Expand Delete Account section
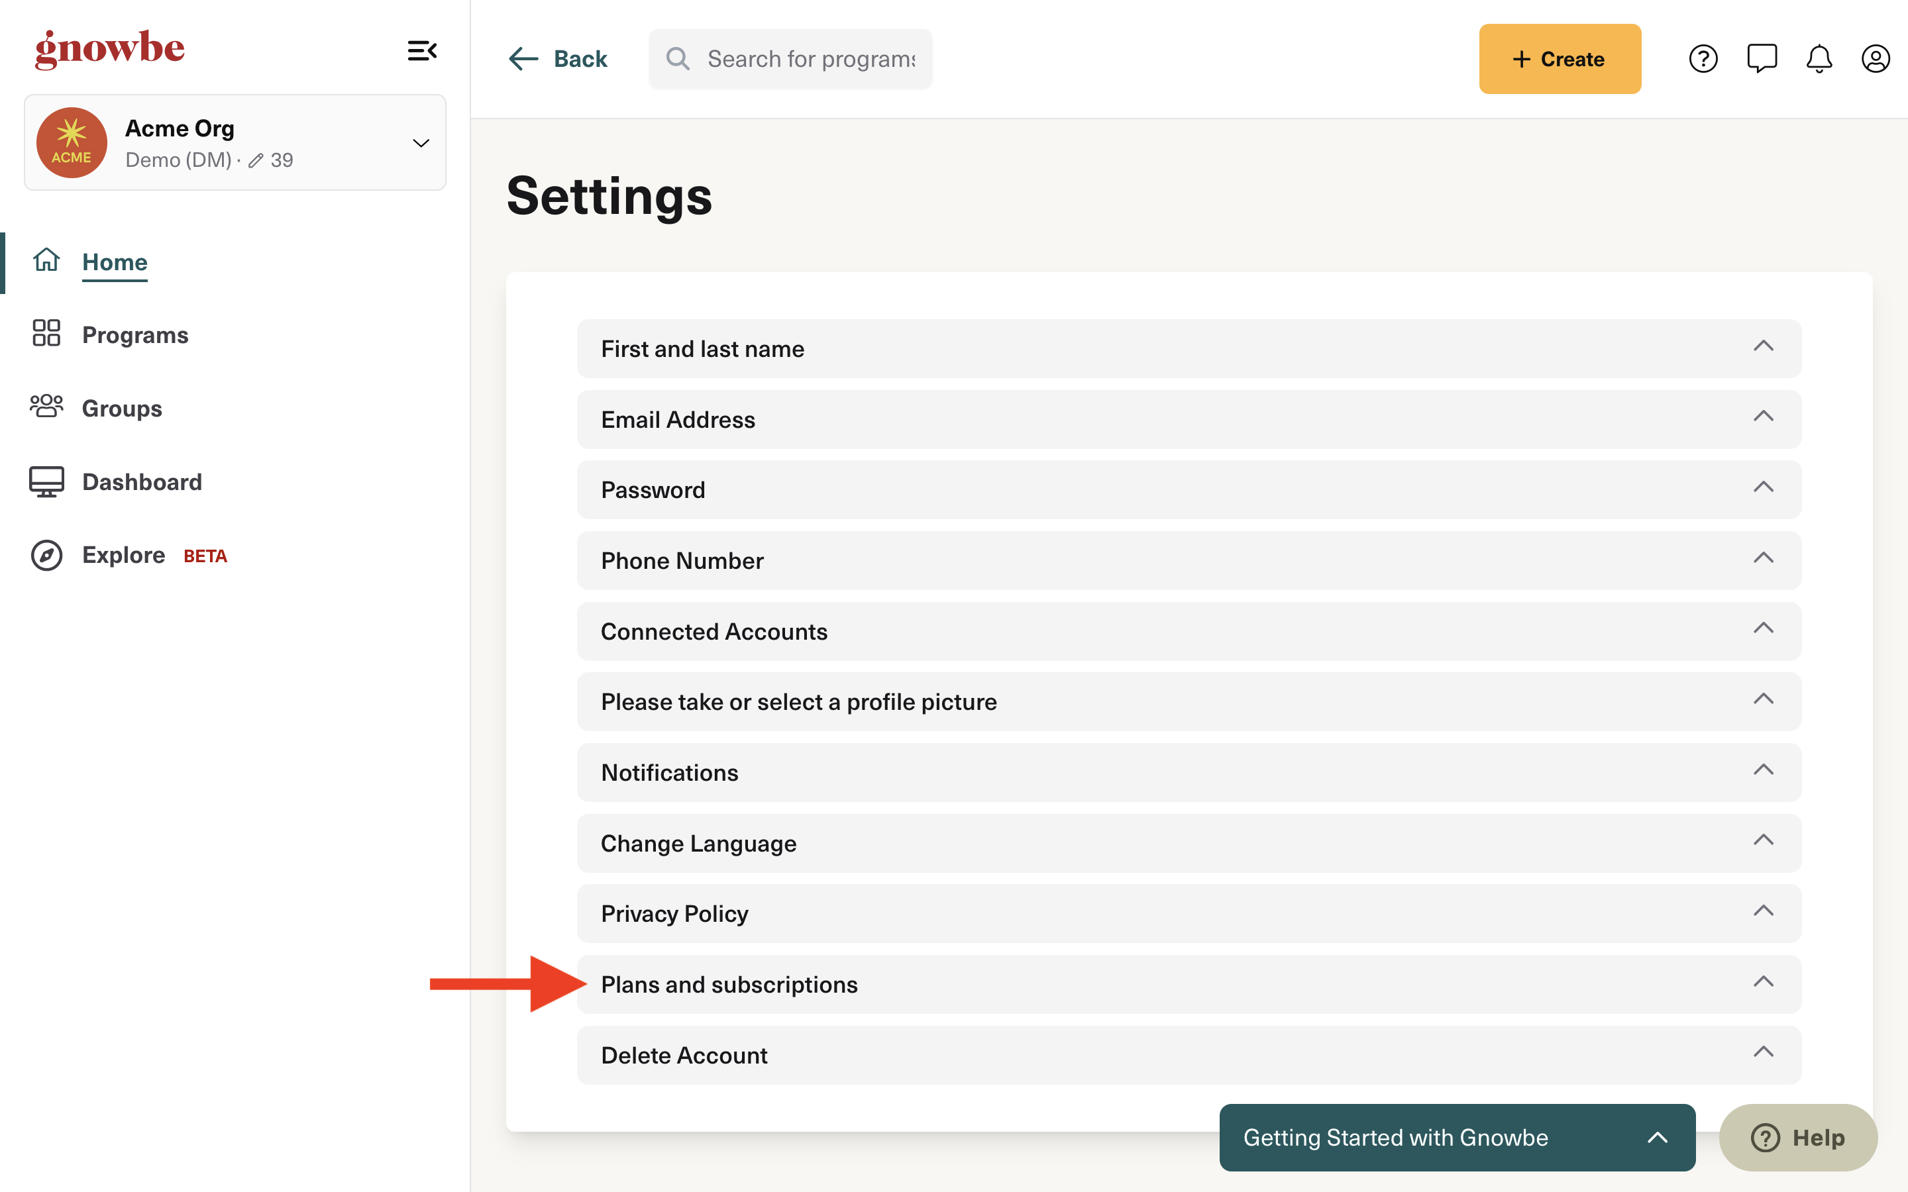The image size is (1908, 1192). coord(1189,1055)
